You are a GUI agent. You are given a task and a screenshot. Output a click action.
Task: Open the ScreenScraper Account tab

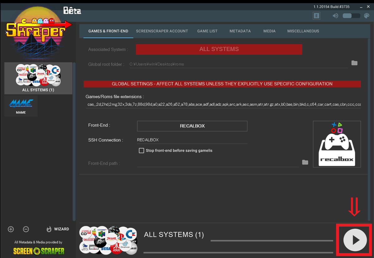[162, 31]
